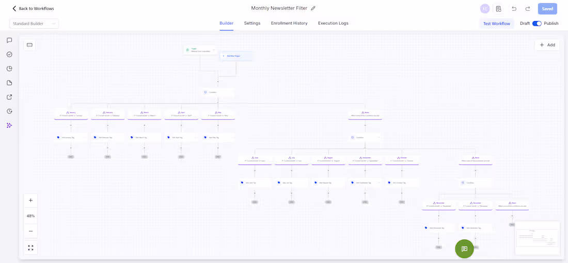
Task: Redo the last change
Action: 528,9
